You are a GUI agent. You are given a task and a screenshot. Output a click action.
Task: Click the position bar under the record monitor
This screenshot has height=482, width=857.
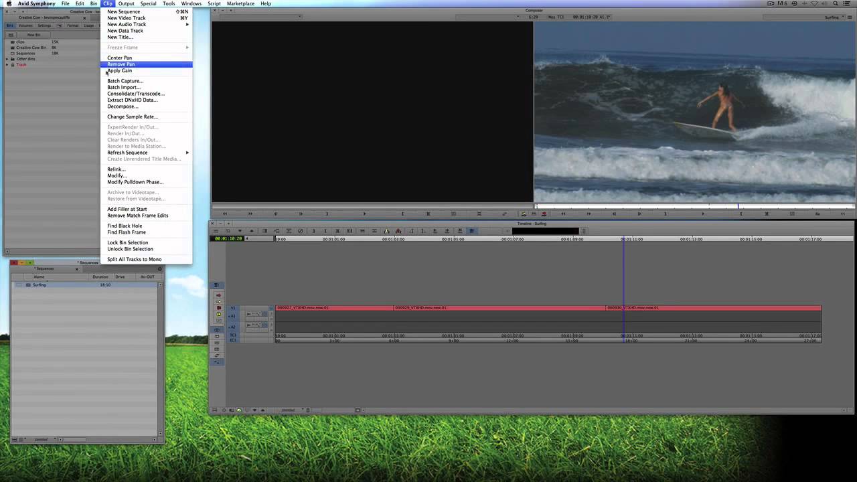click(x=695, y=206)
